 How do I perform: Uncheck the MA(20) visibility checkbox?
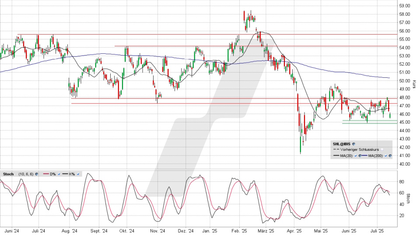pos(355,156)
